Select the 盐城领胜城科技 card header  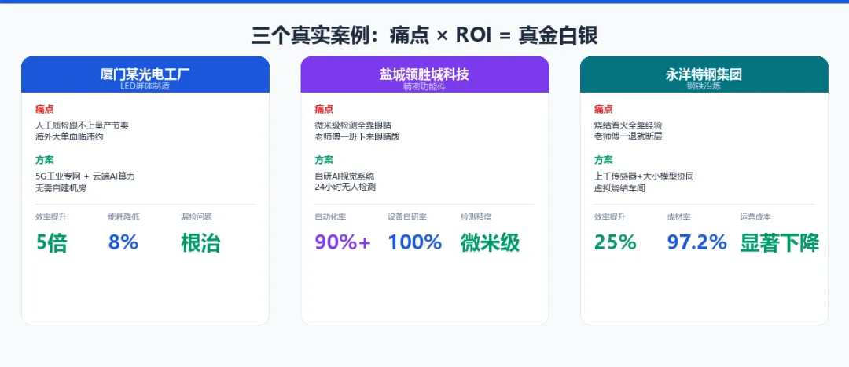pyautogui.click(x=424, y=74)
